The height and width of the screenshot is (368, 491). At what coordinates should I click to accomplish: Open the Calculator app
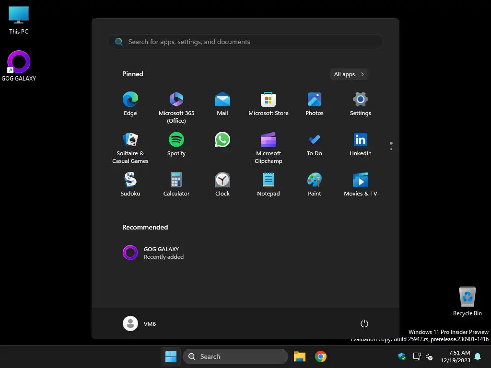click(176, 184)
